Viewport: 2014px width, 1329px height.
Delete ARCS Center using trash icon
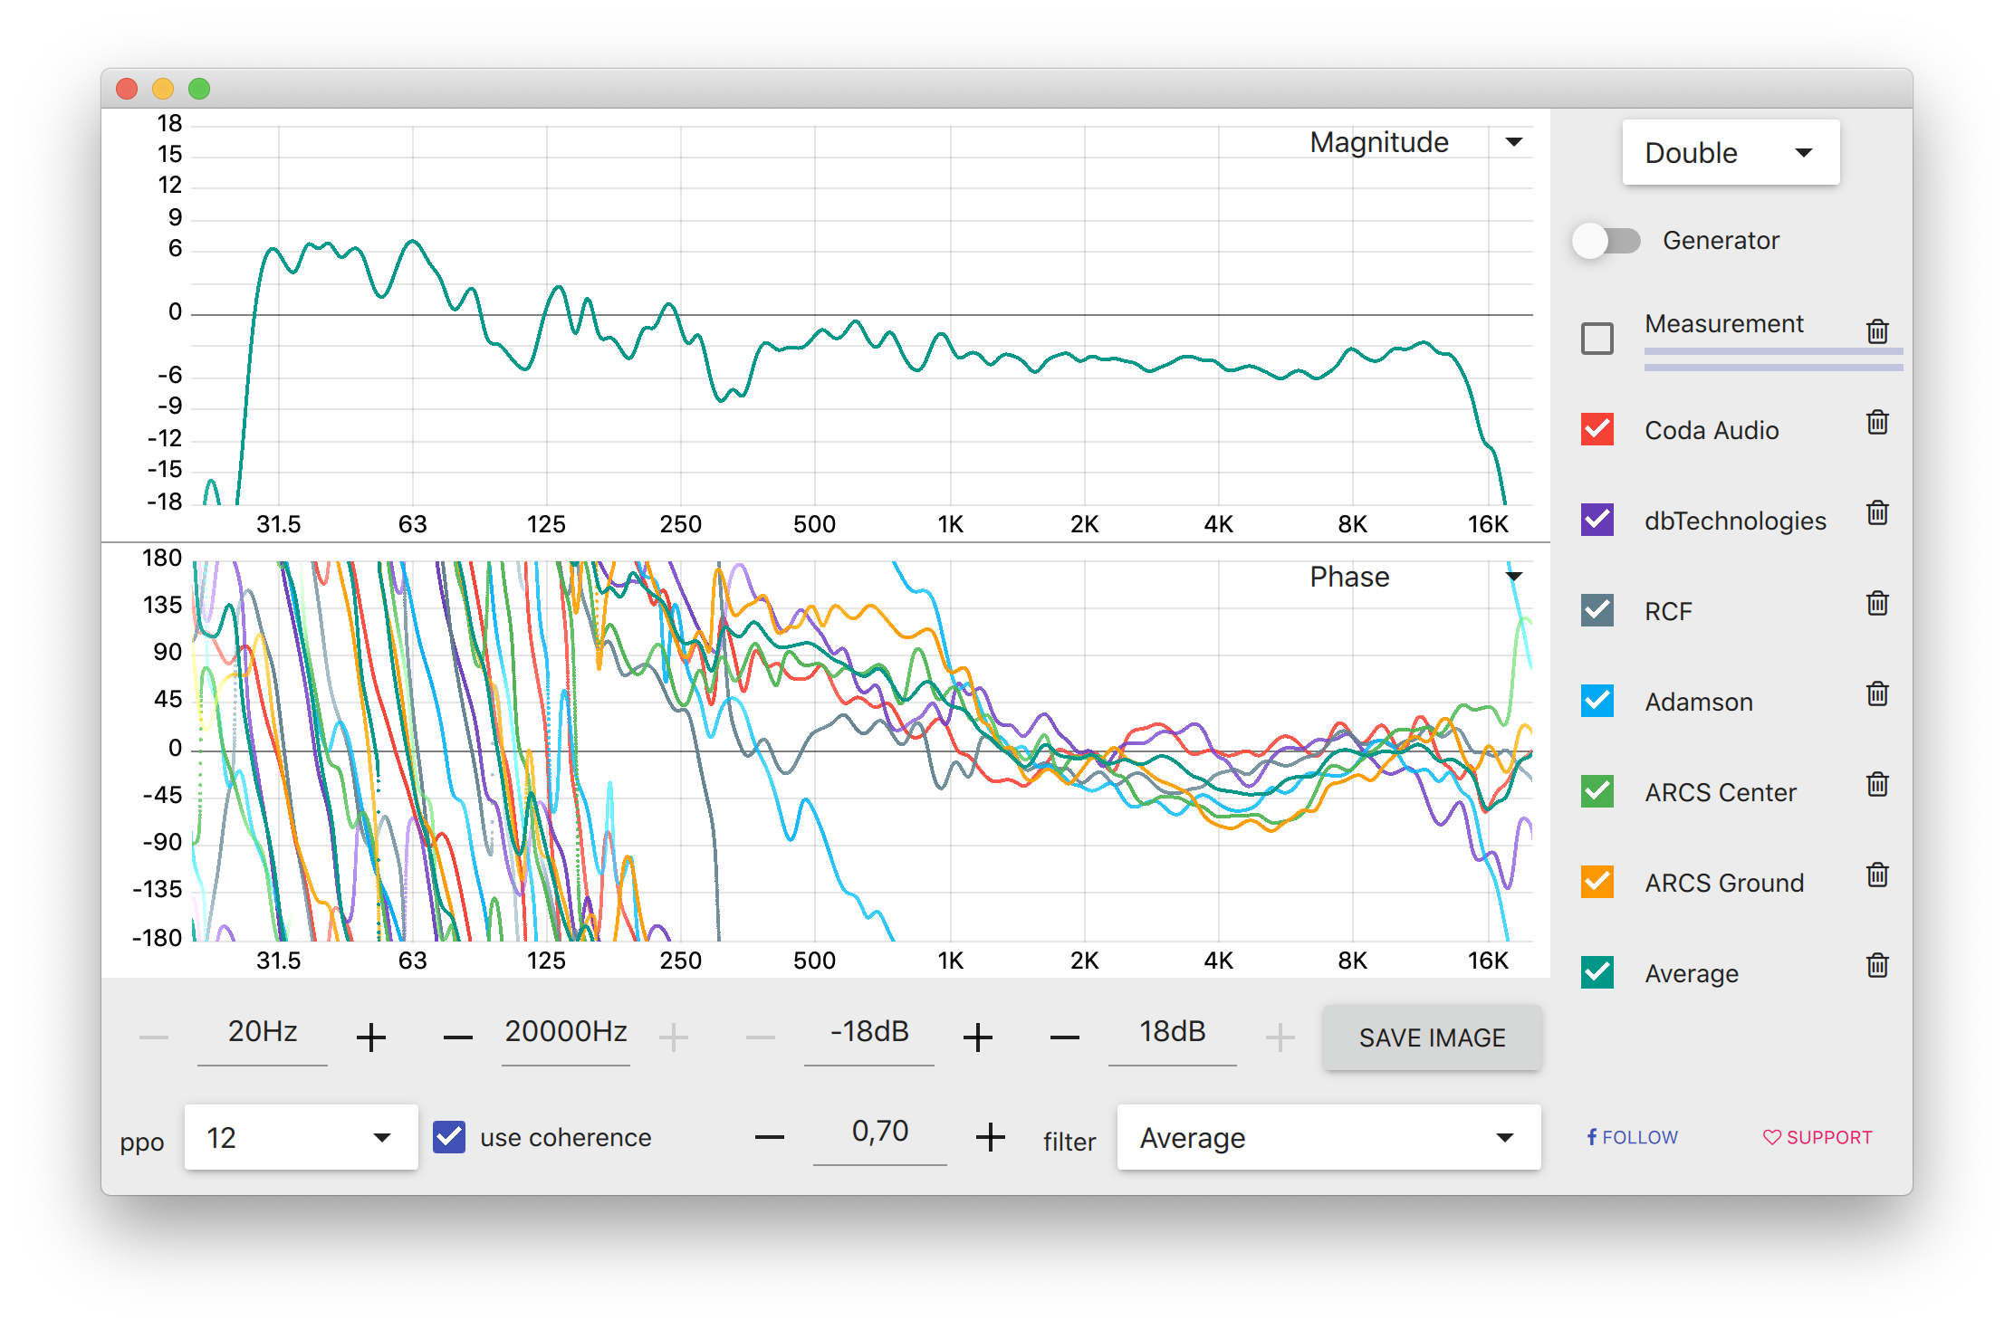pos(1877,785)
